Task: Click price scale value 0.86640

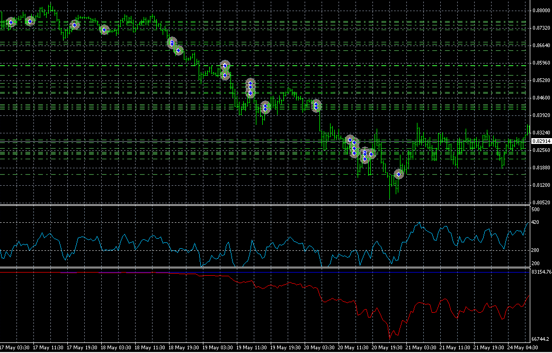Action: [x=541, y=46]
